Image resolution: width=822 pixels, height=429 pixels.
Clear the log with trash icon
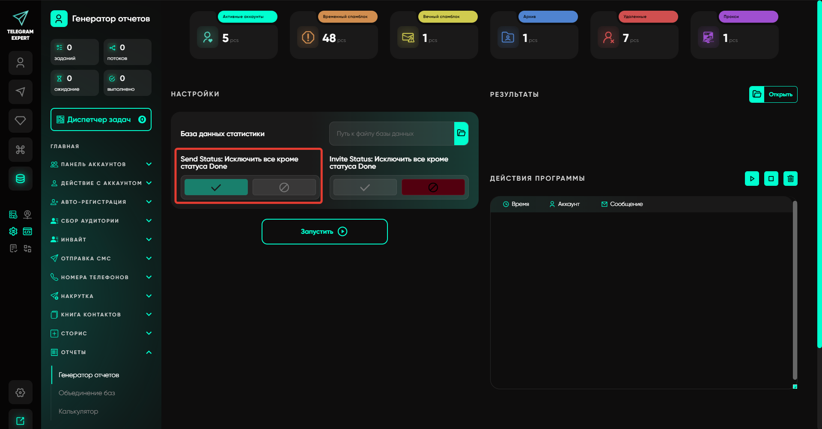click(790, 179)
